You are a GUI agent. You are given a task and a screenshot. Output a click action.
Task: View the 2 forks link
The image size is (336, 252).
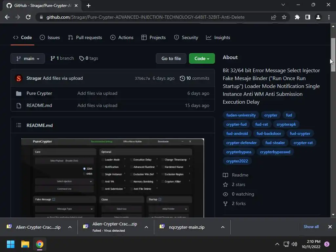click(x=234, y=203)
